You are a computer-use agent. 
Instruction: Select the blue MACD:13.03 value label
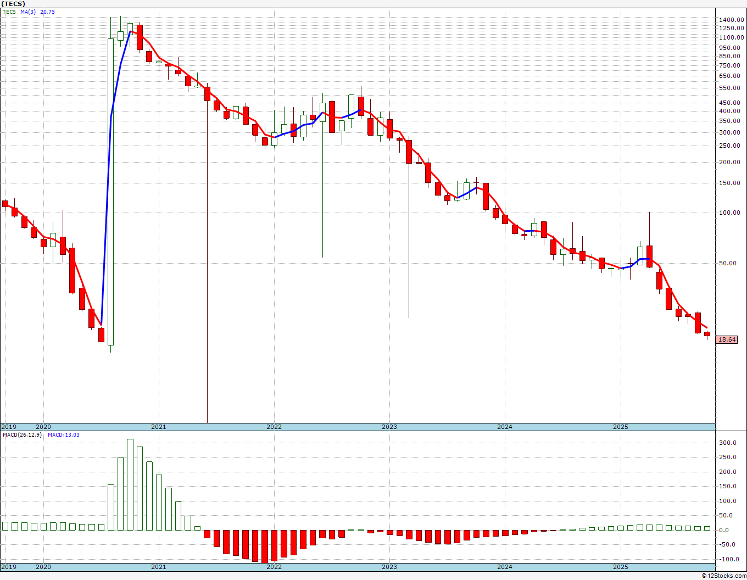(63, 435)
